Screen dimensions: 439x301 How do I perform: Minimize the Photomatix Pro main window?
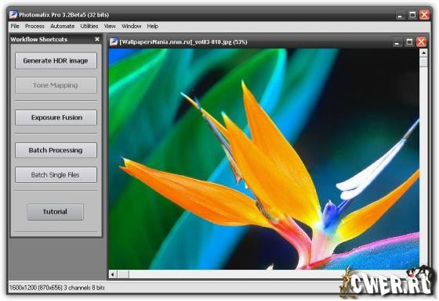pos(400,15)
